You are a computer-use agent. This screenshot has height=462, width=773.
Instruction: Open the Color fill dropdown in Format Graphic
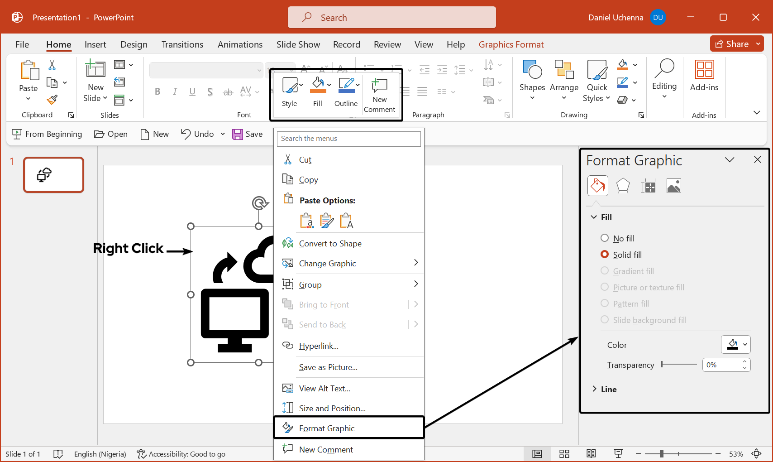[x=735, y=344]
